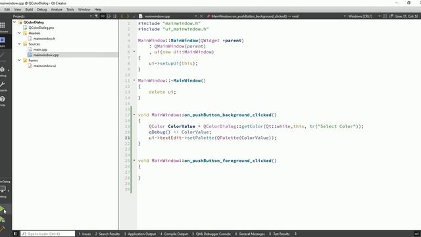Image resolution: width=421 pixels, height=237 pixels.
Task: Select QColorDialog.pro in project tree
Action: click(x=41, y=28)
